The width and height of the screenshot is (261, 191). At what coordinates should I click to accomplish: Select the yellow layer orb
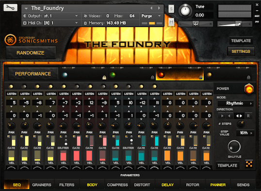click(209, 75)
